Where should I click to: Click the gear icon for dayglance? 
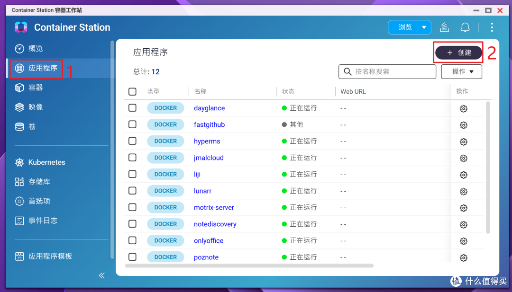click(x=463, y=108)
